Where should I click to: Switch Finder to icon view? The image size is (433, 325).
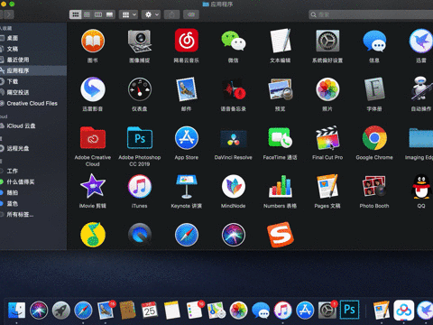pyautogui.click(x=76, y=14)
